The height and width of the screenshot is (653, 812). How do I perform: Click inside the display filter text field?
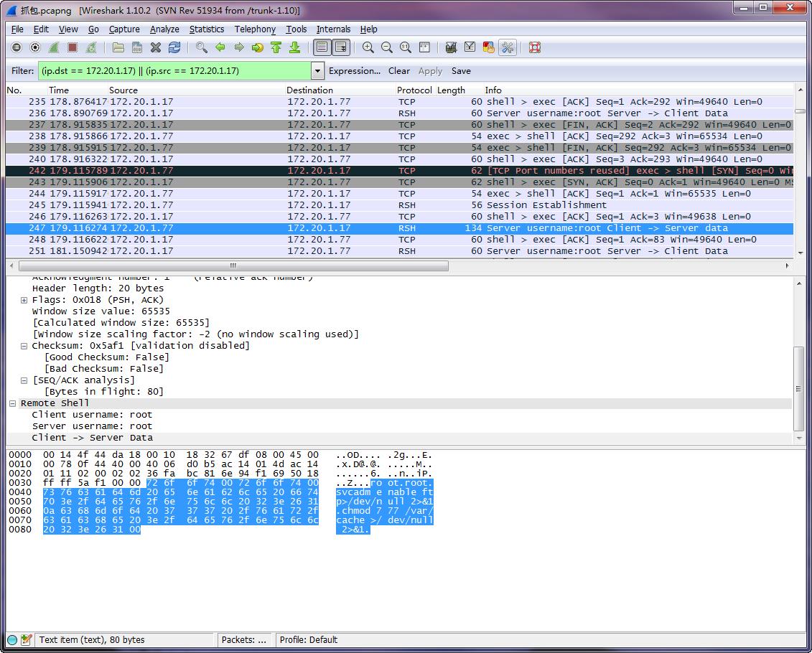[x=172, y=71]
